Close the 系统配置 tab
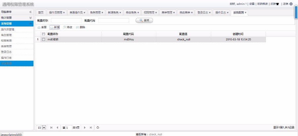The width and height of the screenshot is (298, 136). (246, 13)
